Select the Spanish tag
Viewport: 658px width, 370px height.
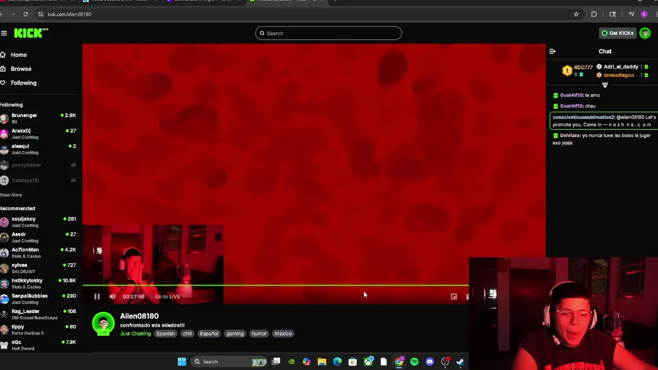[166, 334]
